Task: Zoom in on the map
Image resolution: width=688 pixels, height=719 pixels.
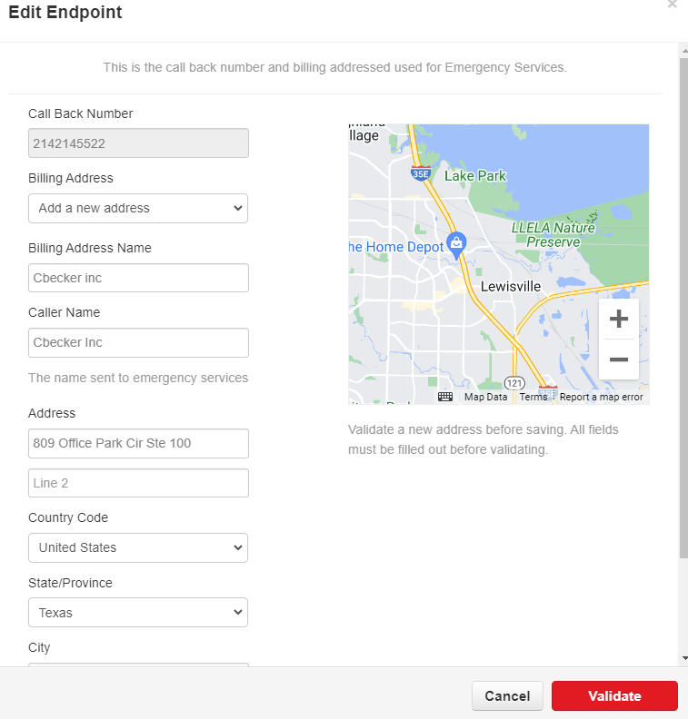Action: click(x=618, y=320)
